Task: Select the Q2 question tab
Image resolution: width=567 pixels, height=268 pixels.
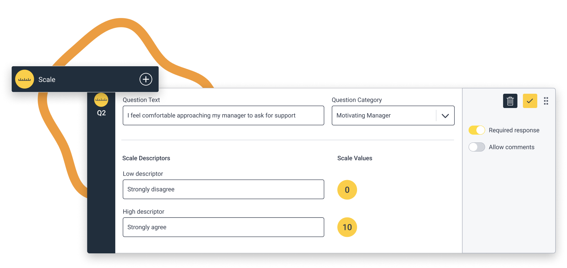Action: [x=101, y=113]
